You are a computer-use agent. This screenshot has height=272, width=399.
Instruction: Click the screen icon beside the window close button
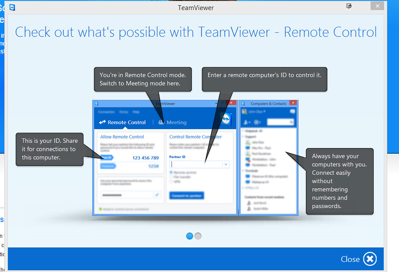point(349,6)
